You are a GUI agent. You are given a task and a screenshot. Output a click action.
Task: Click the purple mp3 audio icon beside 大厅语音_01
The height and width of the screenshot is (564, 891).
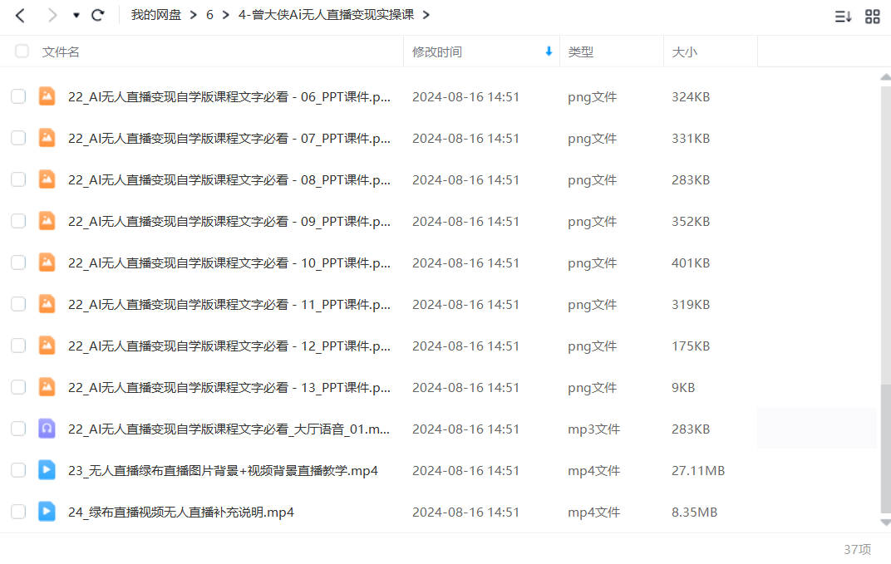pos(47,429)
